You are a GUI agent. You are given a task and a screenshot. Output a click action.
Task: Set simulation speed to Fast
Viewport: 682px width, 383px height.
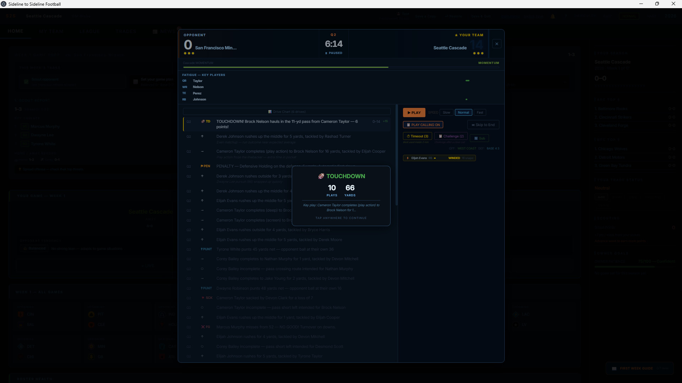coord(480,112)
